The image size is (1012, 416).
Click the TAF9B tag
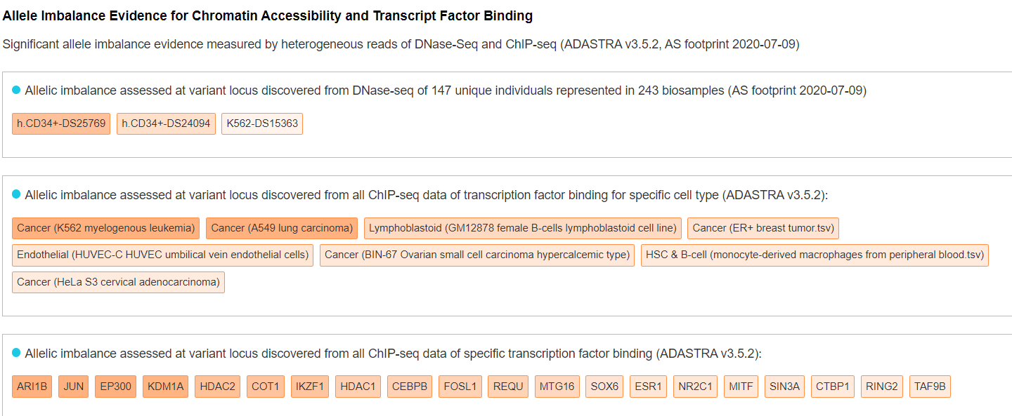point(930,387)
